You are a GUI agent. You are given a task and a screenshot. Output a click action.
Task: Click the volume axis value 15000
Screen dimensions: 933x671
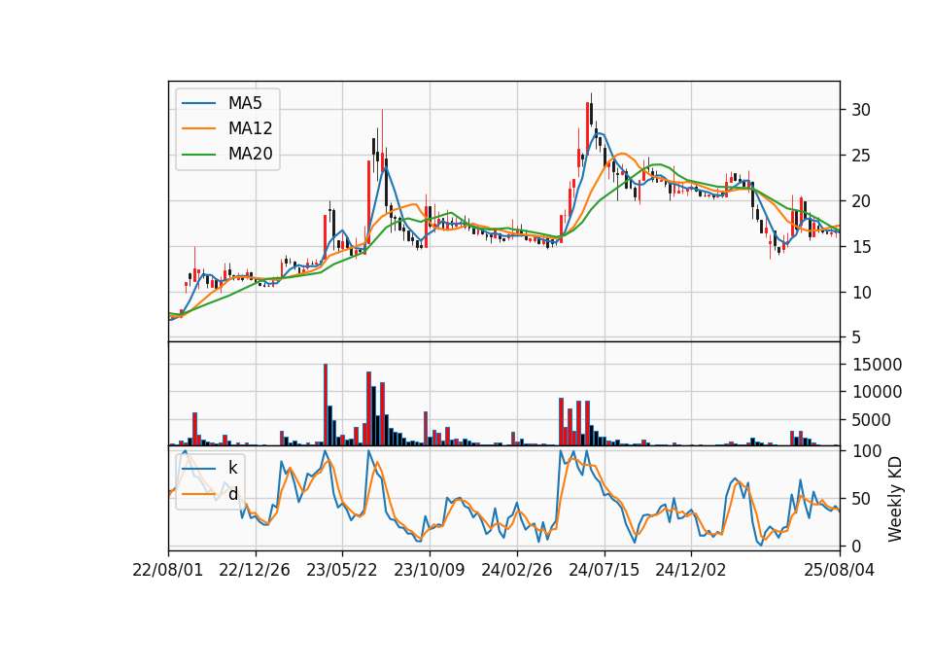coord(877,365)
